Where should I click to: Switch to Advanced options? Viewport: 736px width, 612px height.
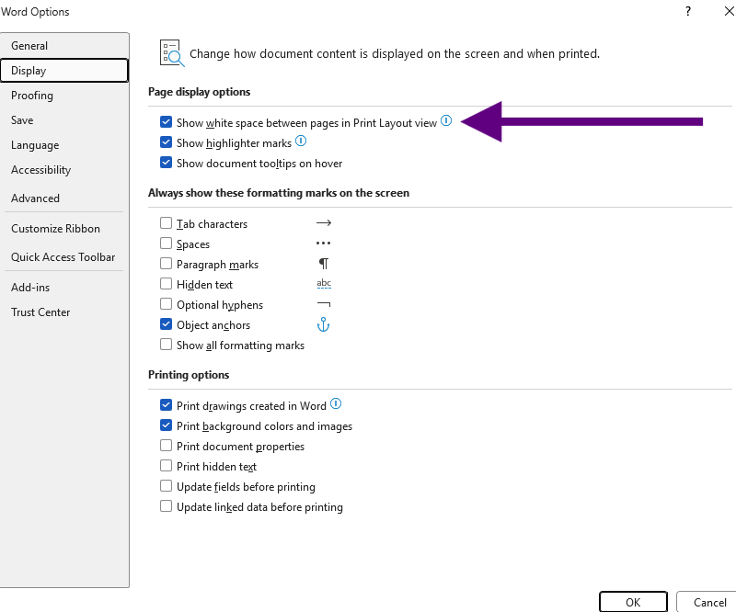tap(64, 198)
